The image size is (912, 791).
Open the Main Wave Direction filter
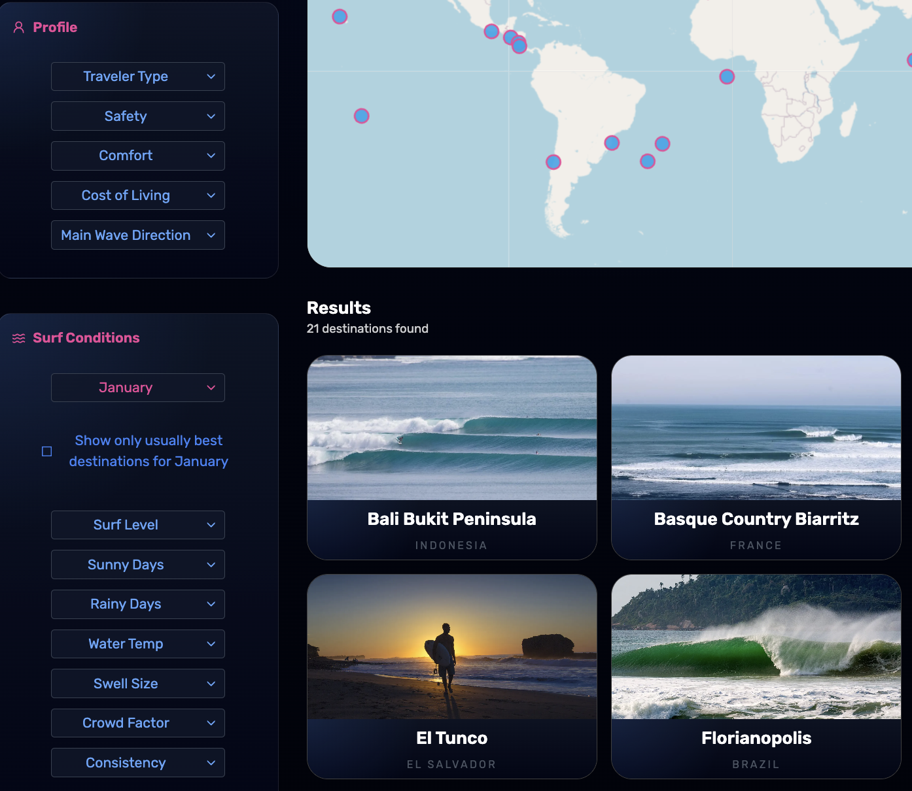[x=137, y=235]
